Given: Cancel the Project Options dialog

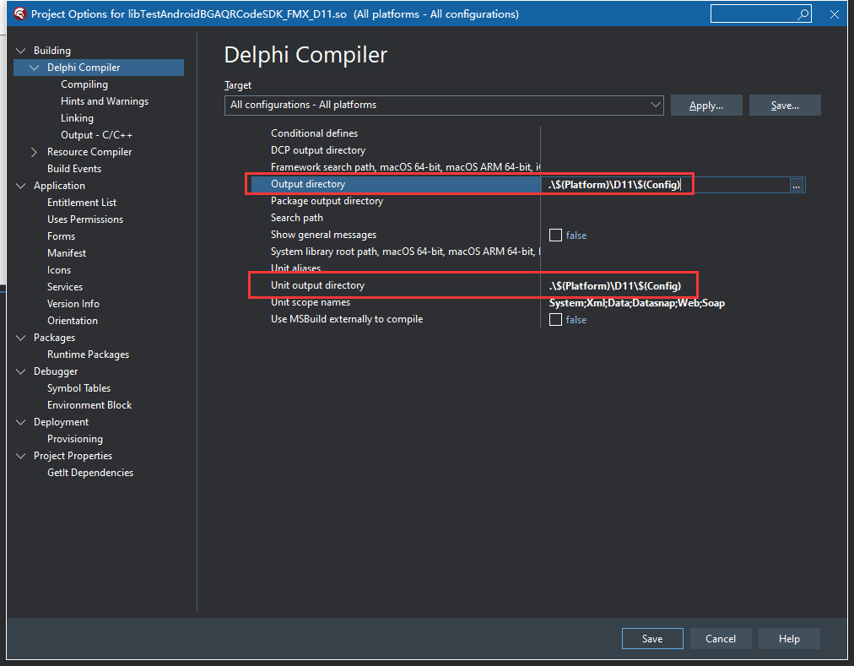Looking at the screenshot, I should coord(721,639).
